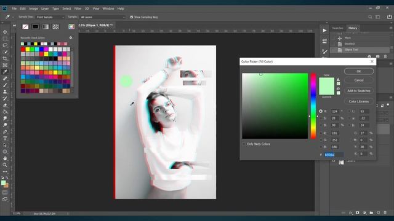Select the Frame tool
Image resolution: width=394 pixels, height=221 pixels.
(x=5, y=65)
